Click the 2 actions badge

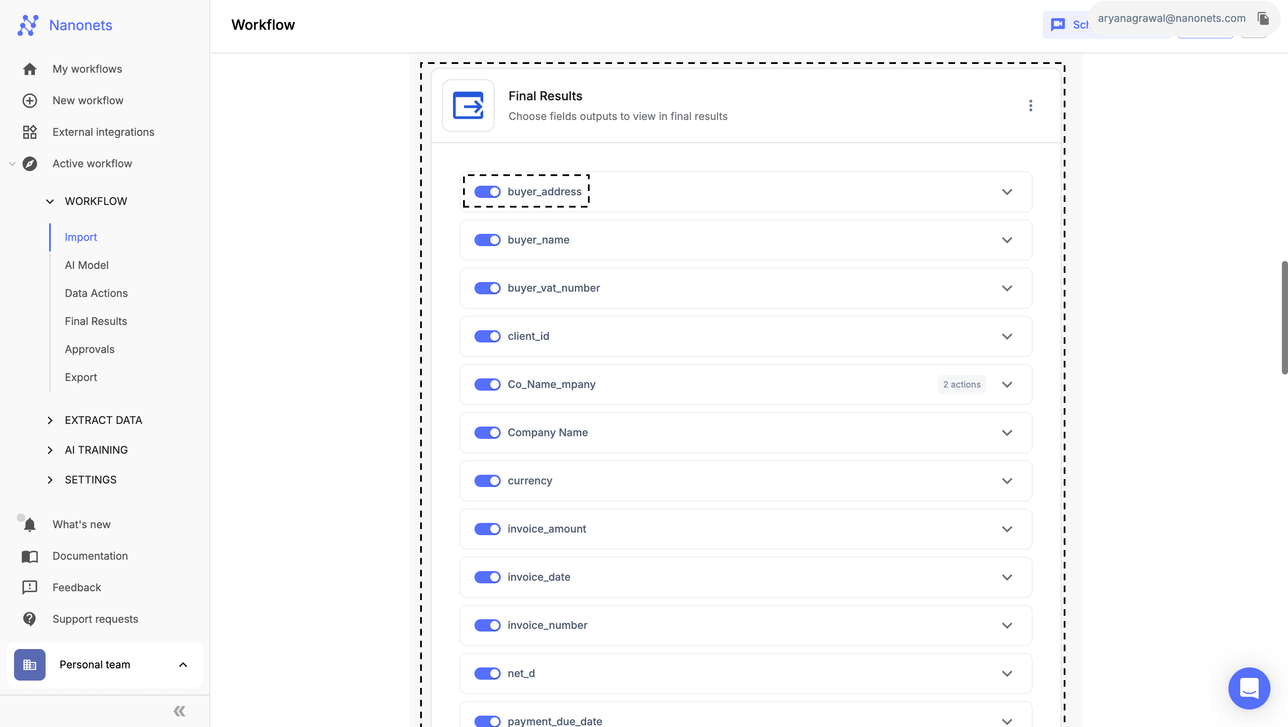tap(962, 385)
